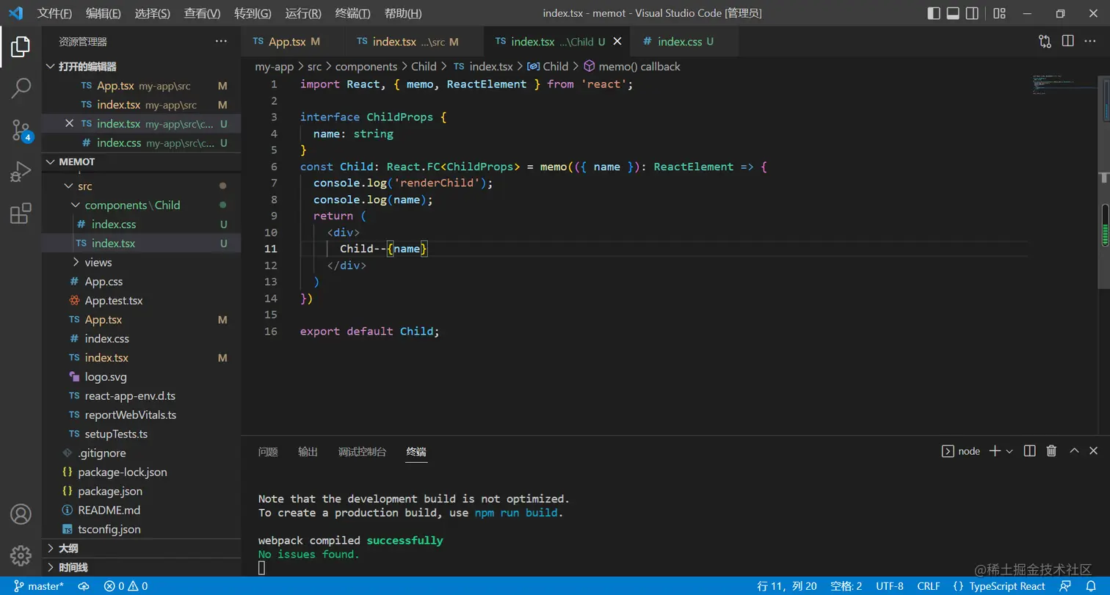Open Customize Layout icon in title bar

click(999, 13)
